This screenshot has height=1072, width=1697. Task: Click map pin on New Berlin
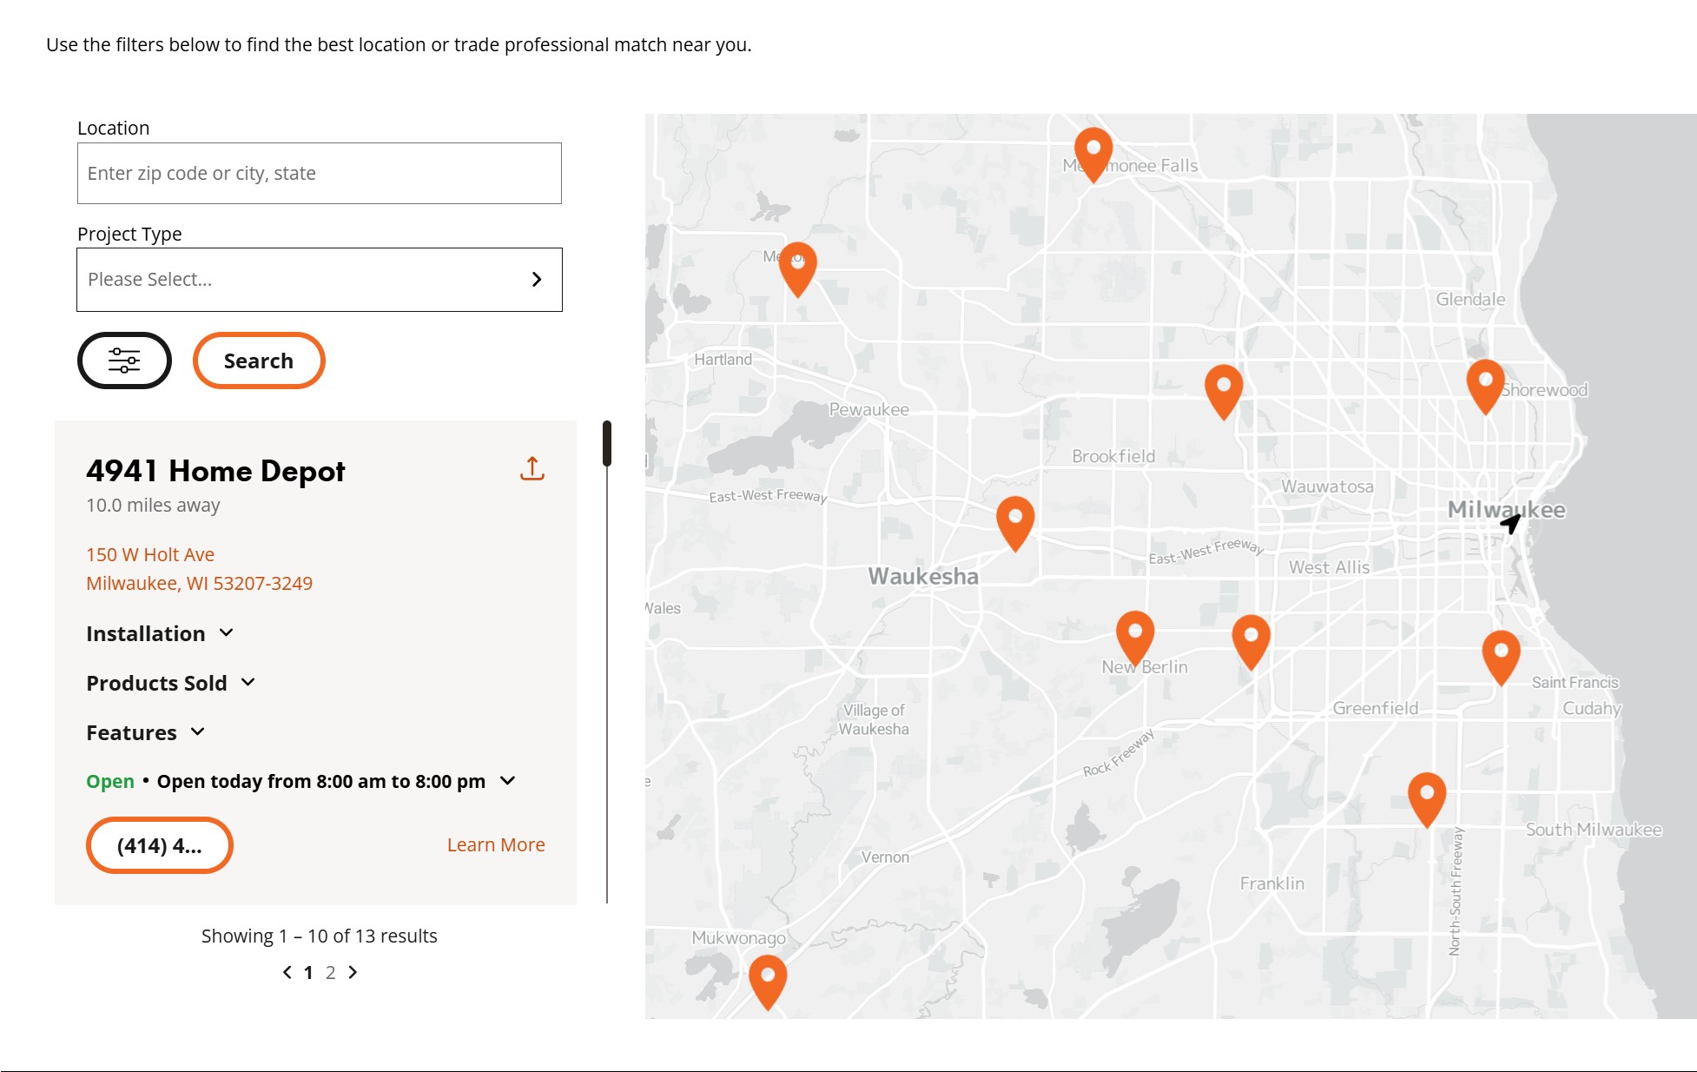[1134, 636]
